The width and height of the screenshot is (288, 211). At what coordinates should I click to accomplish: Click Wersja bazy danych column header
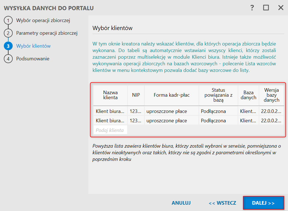[272, 95]
